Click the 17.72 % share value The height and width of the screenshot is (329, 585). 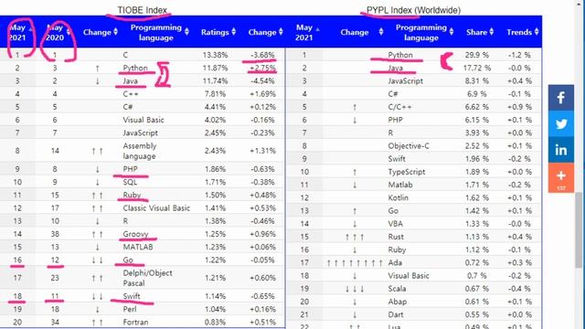[477, 68]
